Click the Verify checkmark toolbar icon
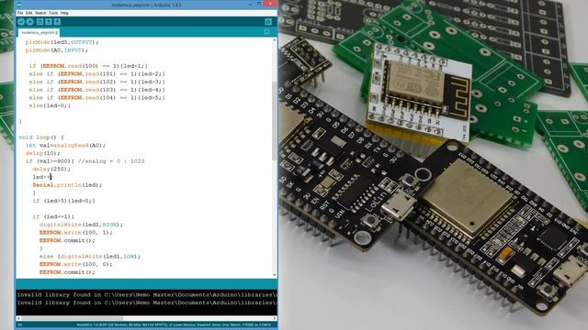 [x=21, y=22]
